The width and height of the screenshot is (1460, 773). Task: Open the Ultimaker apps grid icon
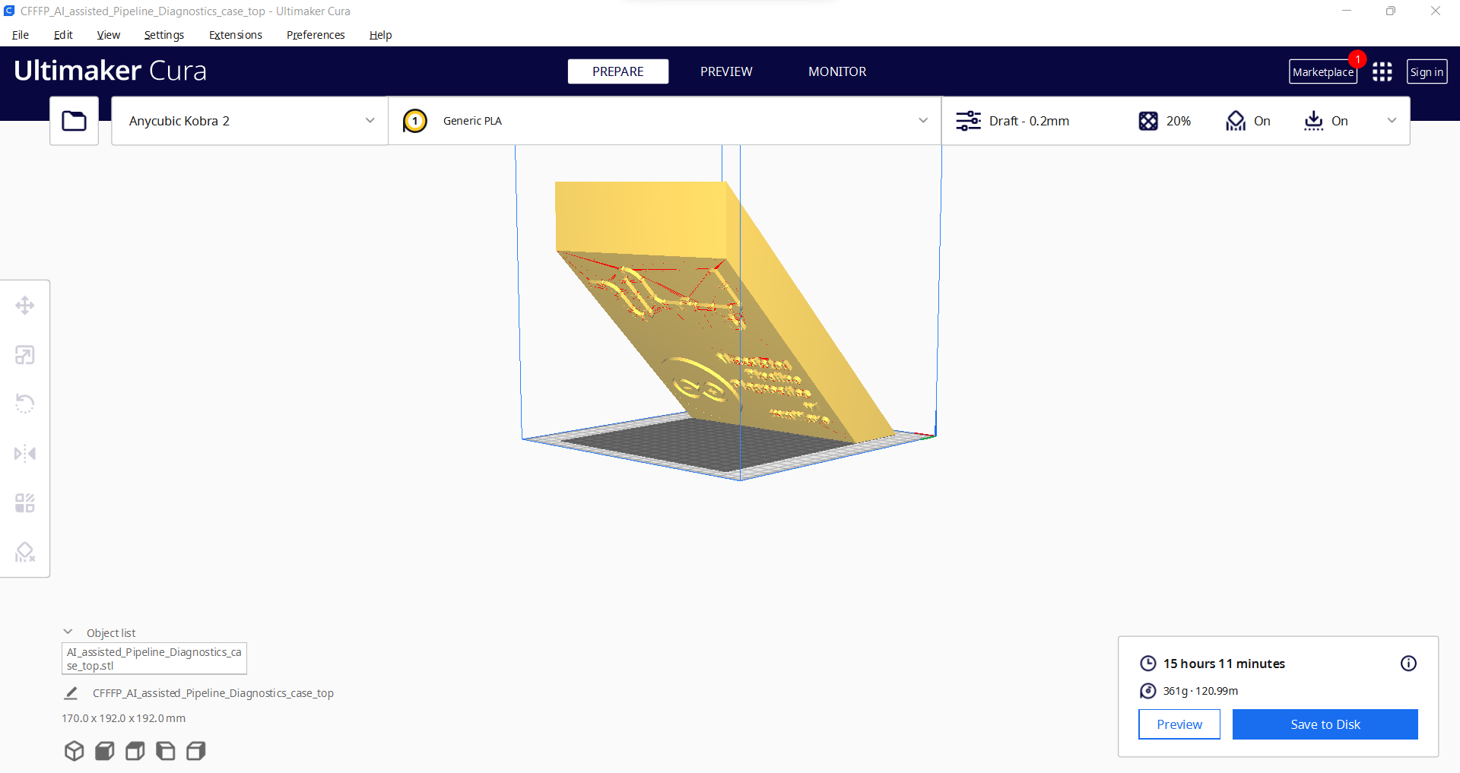point(1382,71)
